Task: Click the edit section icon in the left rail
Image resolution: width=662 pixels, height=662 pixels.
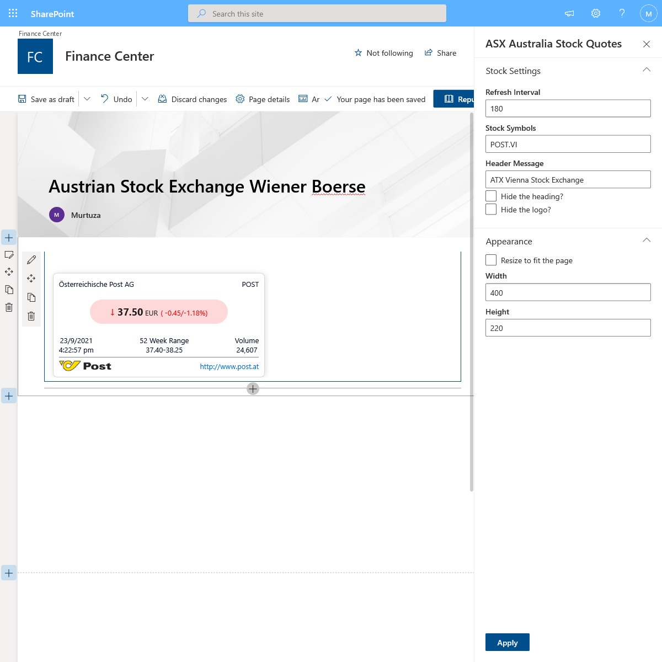Action: 9,255
